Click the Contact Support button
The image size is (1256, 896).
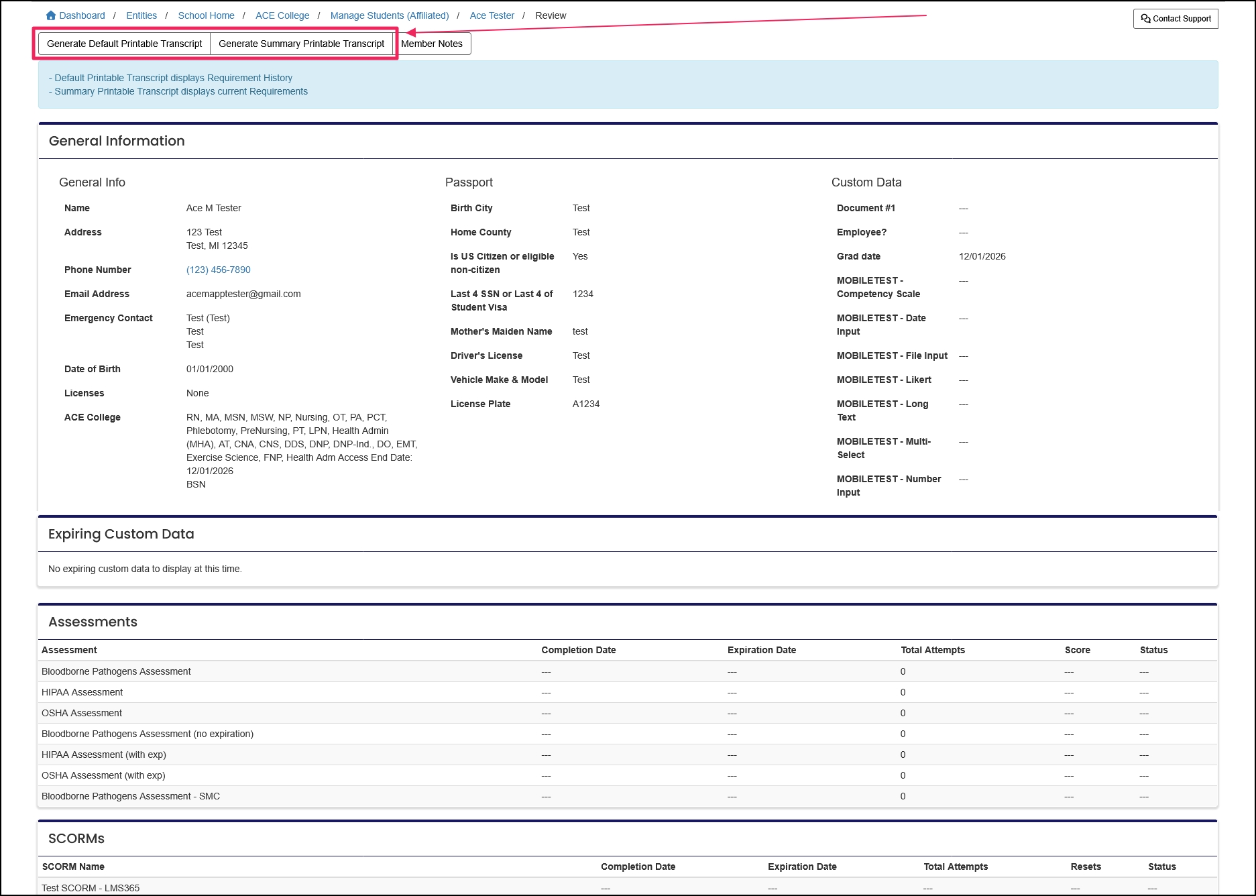click(x=1176, y=19)
